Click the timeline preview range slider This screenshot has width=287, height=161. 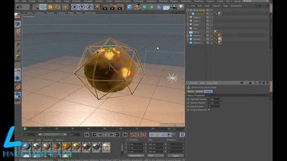coord(53,135)
